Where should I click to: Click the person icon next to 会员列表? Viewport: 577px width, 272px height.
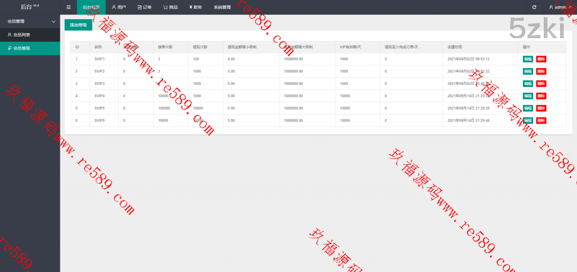(9, 35)
